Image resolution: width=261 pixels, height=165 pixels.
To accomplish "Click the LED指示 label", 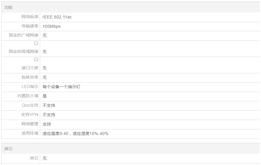I will (x=30, y=87).
